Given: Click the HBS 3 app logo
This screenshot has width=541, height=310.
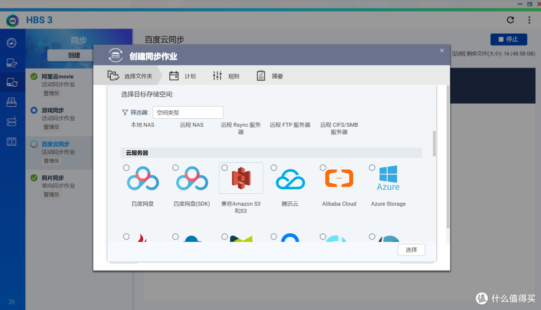Looking at the screenshot, I should (x=13, y=21).
